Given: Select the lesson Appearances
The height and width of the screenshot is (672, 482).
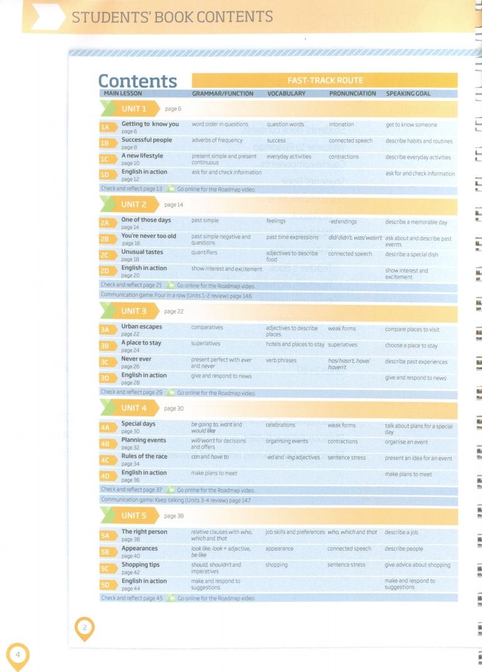Looking at the screenshot, I should tap(139, 549).
